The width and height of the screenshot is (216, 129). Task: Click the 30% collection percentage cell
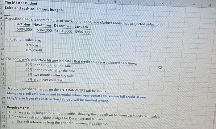click(29, 64)
